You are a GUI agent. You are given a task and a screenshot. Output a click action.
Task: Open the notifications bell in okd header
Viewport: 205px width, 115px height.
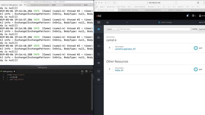(187, 16)
